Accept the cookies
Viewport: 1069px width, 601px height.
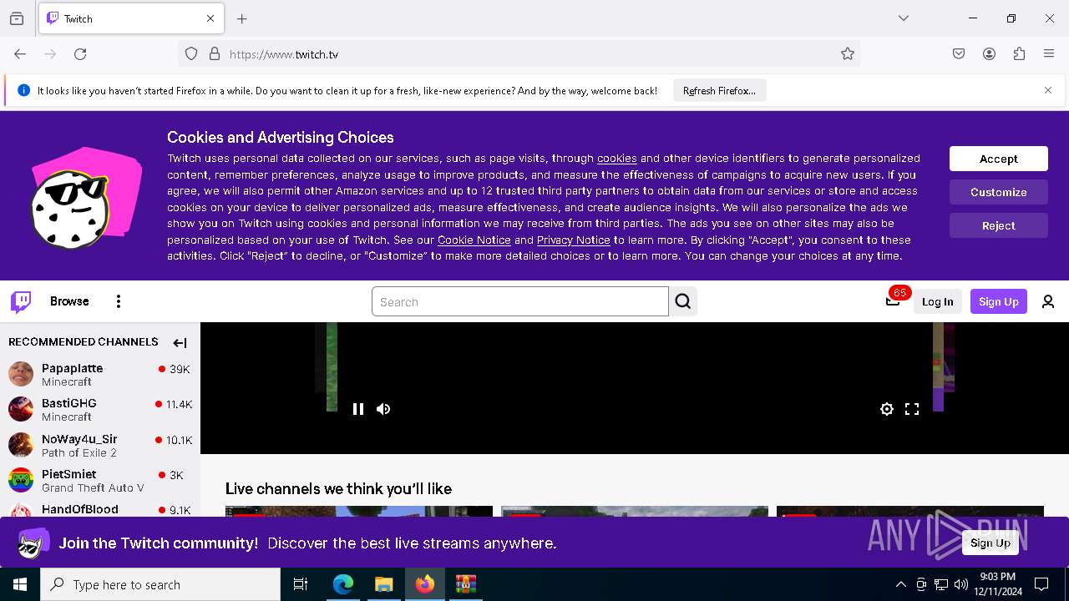[x=999, y=159]
